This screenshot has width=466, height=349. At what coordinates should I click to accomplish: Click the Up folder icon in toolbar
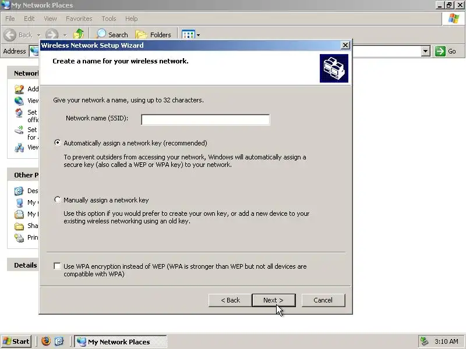pyautogui.click(x=79, y=34)
